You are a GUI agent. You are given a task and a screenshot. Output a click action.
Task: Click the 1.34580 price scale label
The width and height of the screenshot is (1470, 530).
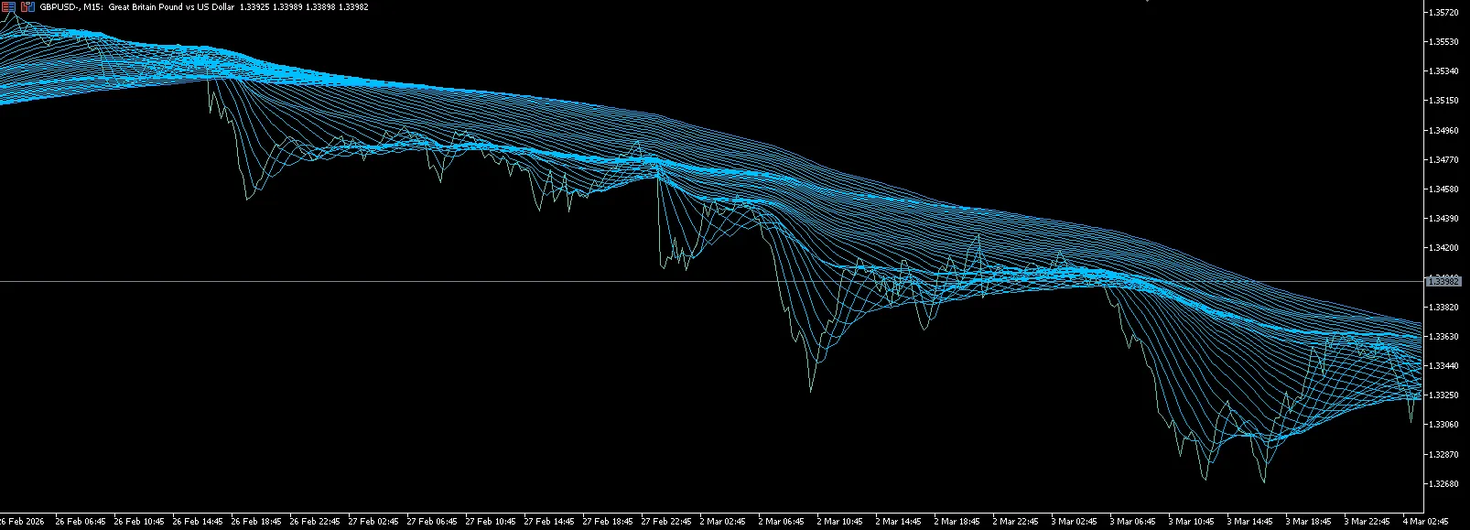click(1443, 189)
